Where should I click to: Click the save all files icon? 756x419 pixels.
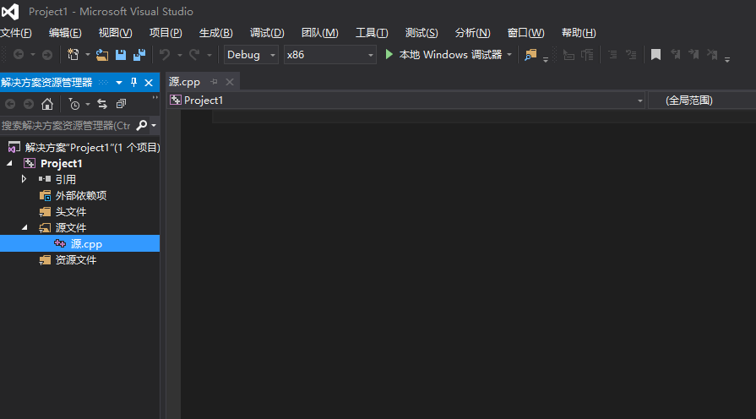coord(139,54)
